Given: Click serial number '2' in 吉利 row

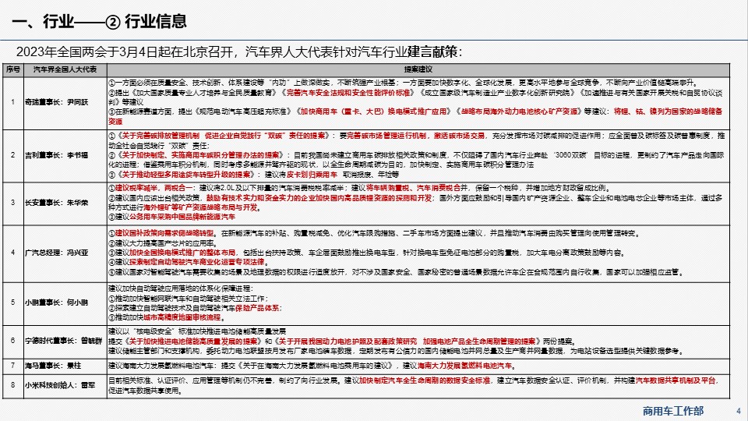Looking at the screenshot, I should [13, 155].
